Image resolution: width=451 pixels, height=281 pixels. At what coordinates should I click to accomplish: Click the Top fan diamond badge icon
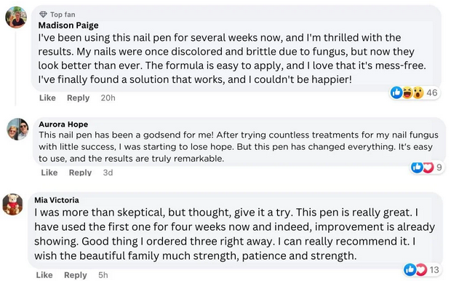tap(43, 14)
